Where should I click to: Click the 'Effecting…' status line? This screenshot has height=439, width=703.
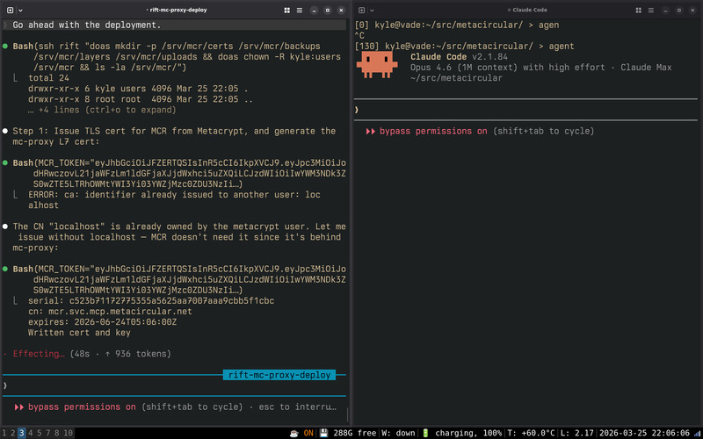coord(91,354)
